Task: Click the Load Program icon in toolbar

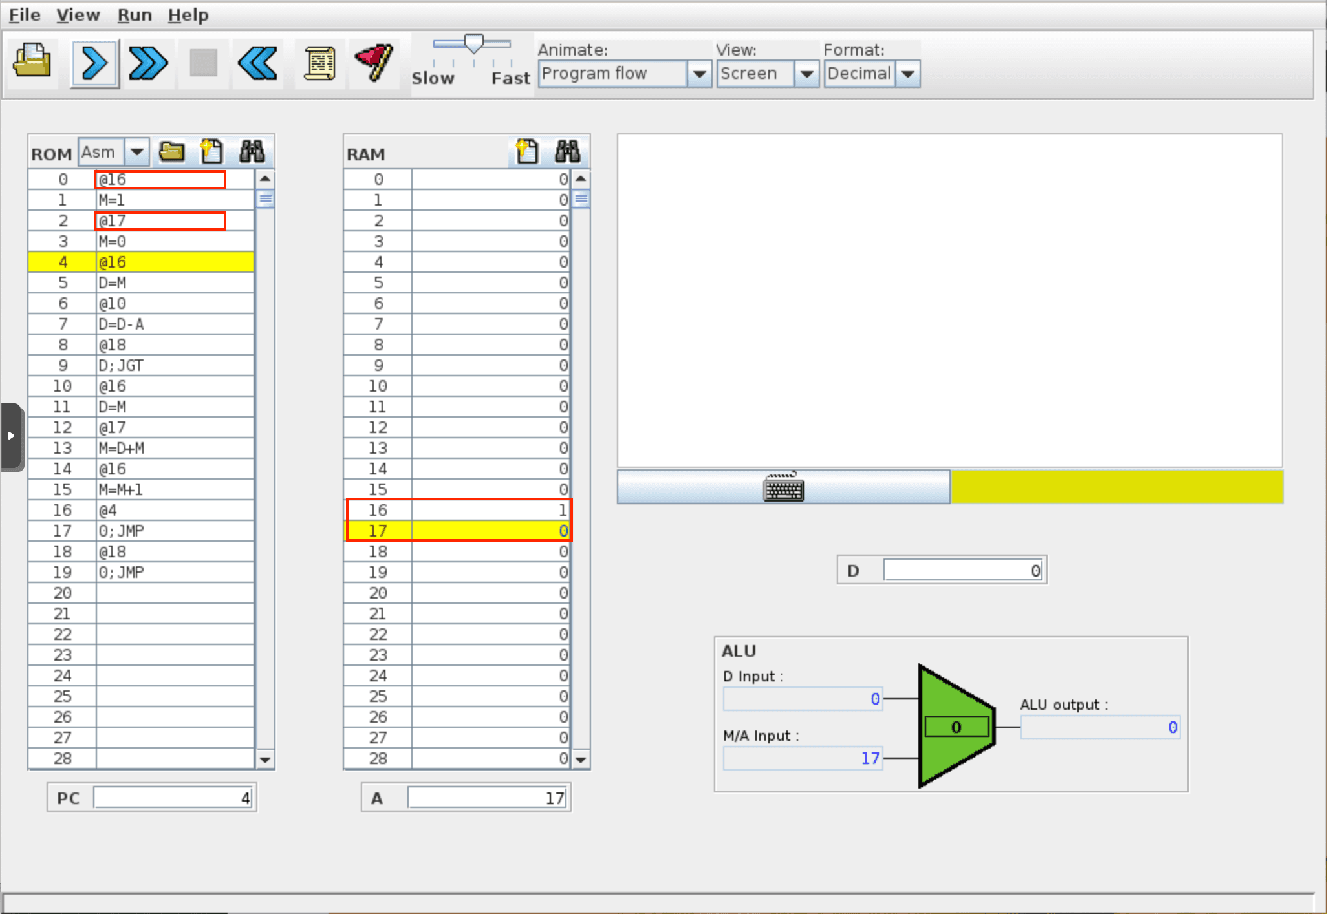Action: 32,62
